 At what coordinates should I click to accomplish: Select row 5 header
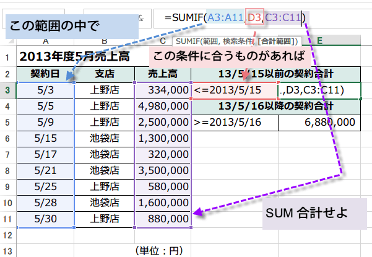(8, 123)
